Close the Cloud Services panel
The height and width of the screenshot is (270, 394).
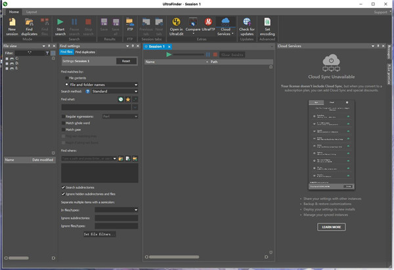click(383, 46)
